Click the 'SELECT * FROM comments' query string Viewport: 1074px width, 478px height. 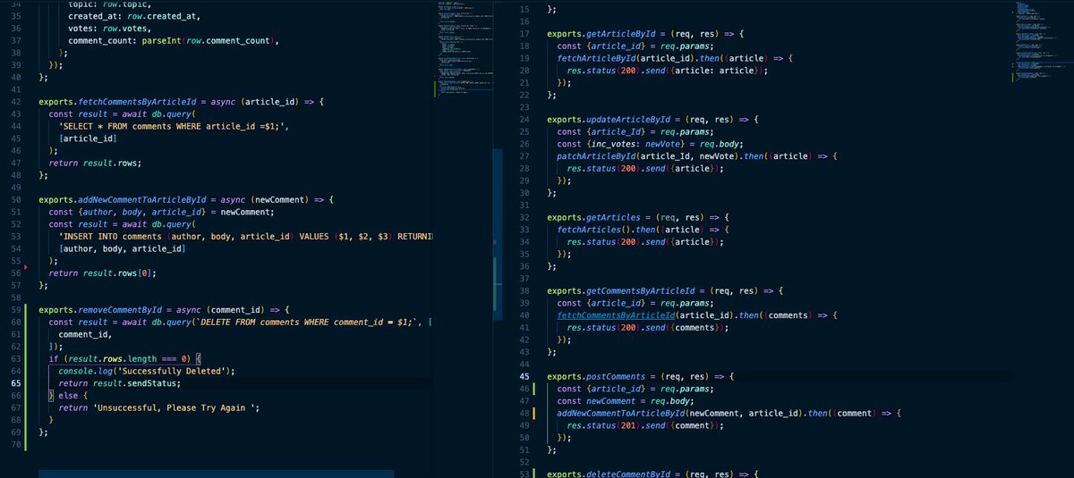pyautogui.click(x=173, y=126)
